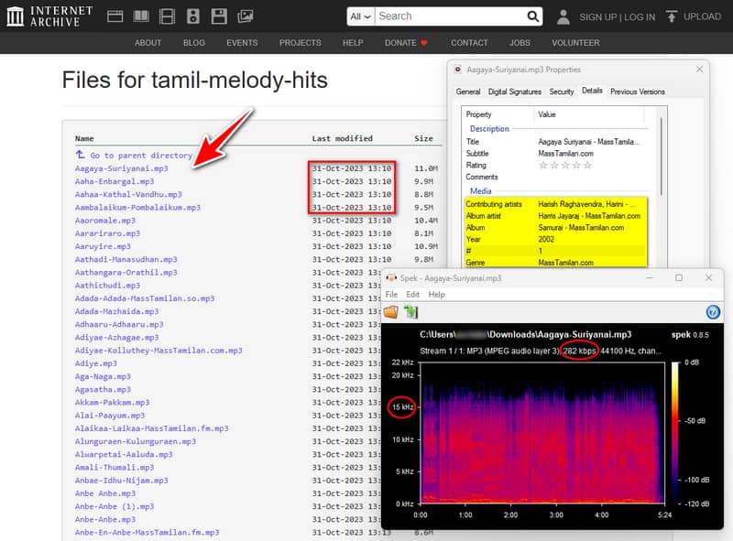
Task: Open the Software floppy disk icon
Action: [x=219, y=16]
